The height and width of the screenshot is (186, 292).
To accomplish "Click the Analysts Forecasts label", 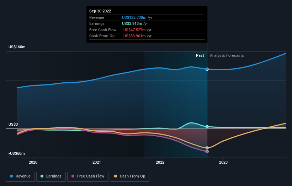I will pyautogui.click(x=227, y=55).
